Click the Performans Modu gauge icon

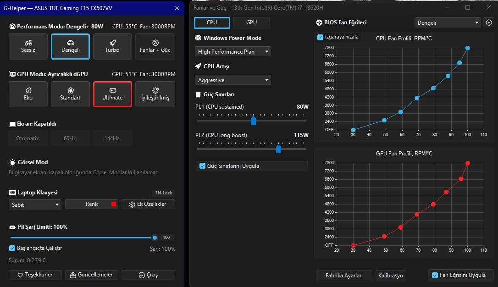tap(12, 26)
